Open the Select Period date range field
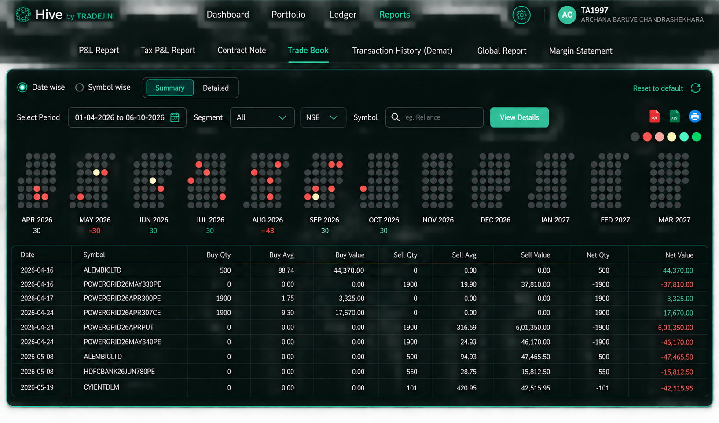 coord(127,117)
